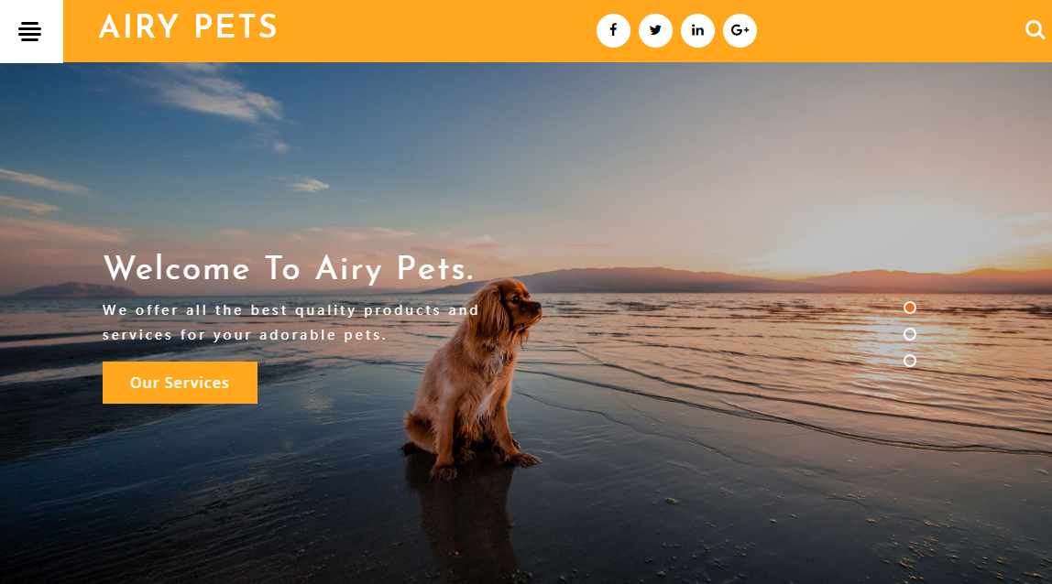Go home via AIRY PETS logo
Viewport: 1052px width, 584px height.
coord(188,27)
